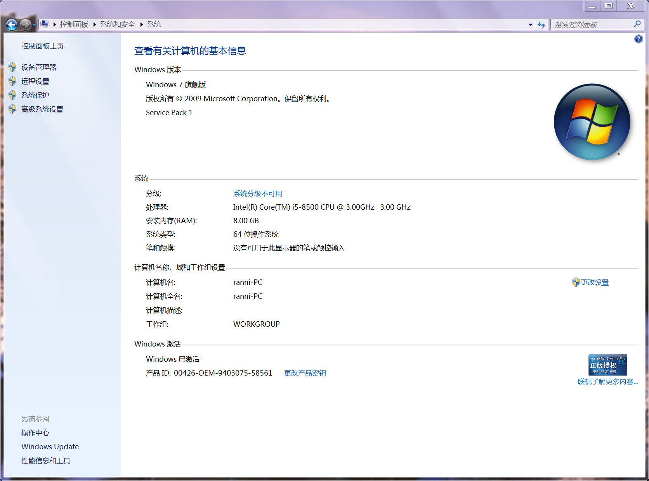This screenshot has width=649, height=481.
Task: Expand the arrow after 控制面板 breadcrumb
Action: (94, 24)
